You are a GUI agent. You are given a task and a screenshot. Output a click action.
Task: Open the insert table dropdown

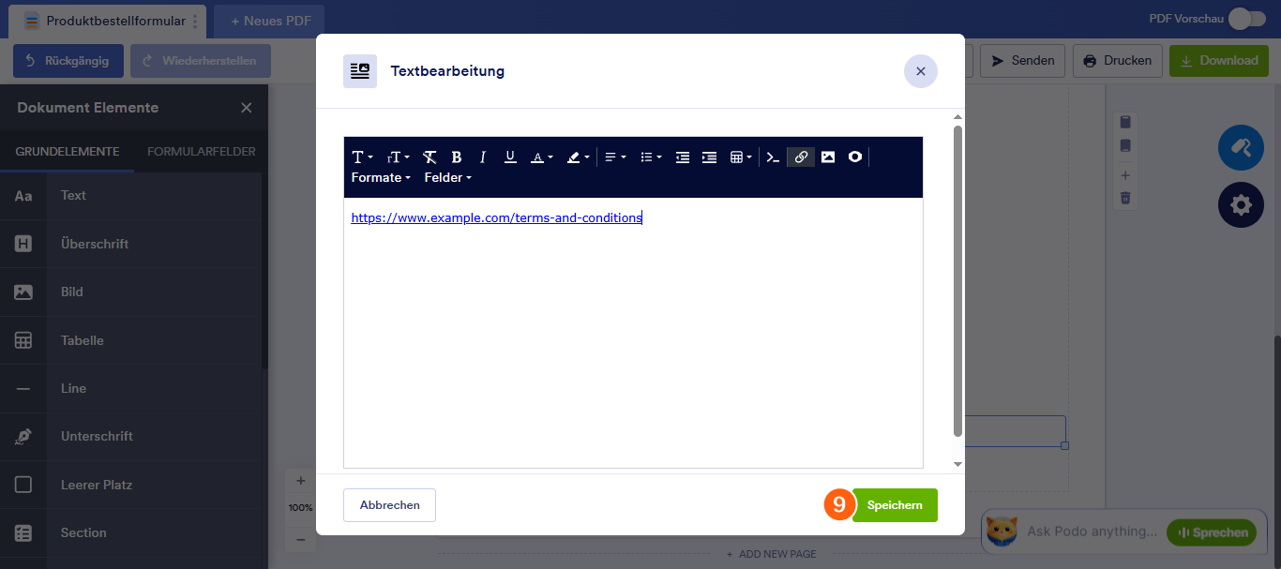tap(741, 157)
